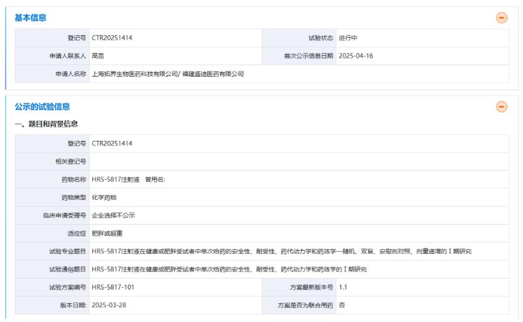Image resolution: width=523 pixels, height=322 pixels.
Task: Select the 试验方案编号 value HRS-5817-101
Action: [x=114, y=286]
